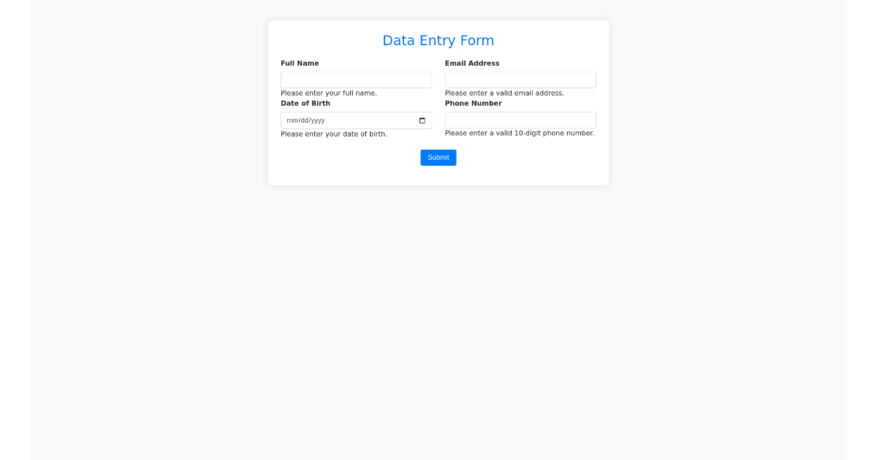
Task: Click the "Data Entry Form" heading
Action: (x=438, y=41)
